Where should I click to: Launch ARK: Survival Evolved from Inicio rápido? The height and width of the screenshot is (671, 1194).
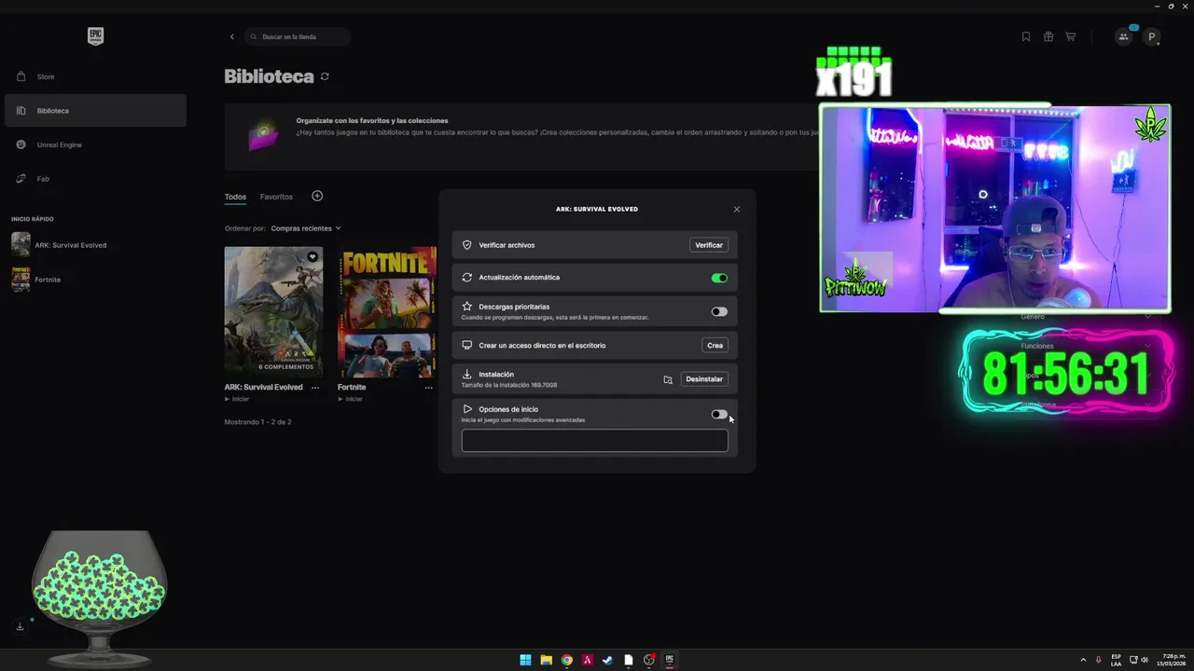click(x=60, y=244)
